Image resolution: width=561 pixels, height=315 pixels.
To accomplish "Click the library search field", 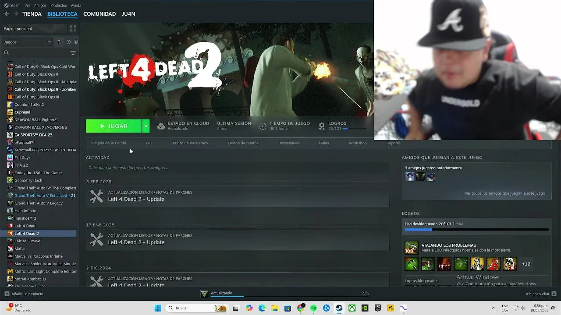I will click(x=36, y=53).
